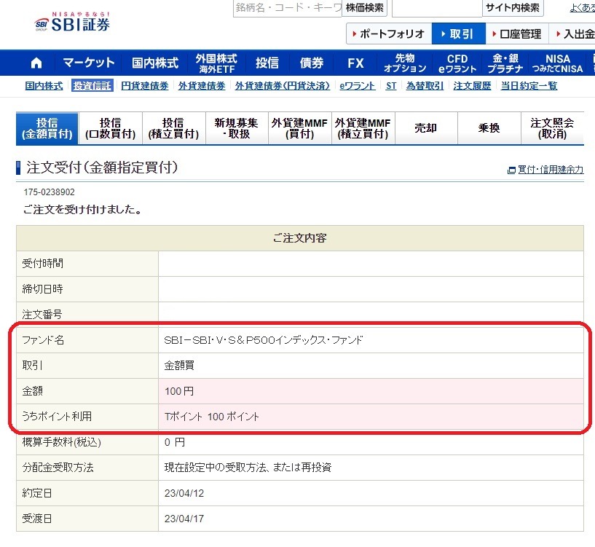The height and width of the screenshot is (547, 595).
Task: Click the ポートフォリオ button
Action: [389, 34]
